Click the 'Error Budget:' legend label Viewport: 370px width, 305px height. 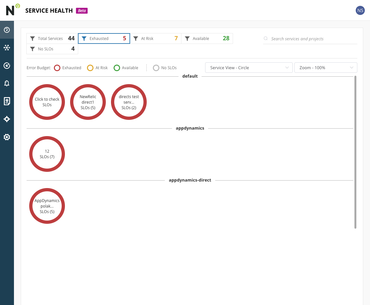tap(39, 68)
